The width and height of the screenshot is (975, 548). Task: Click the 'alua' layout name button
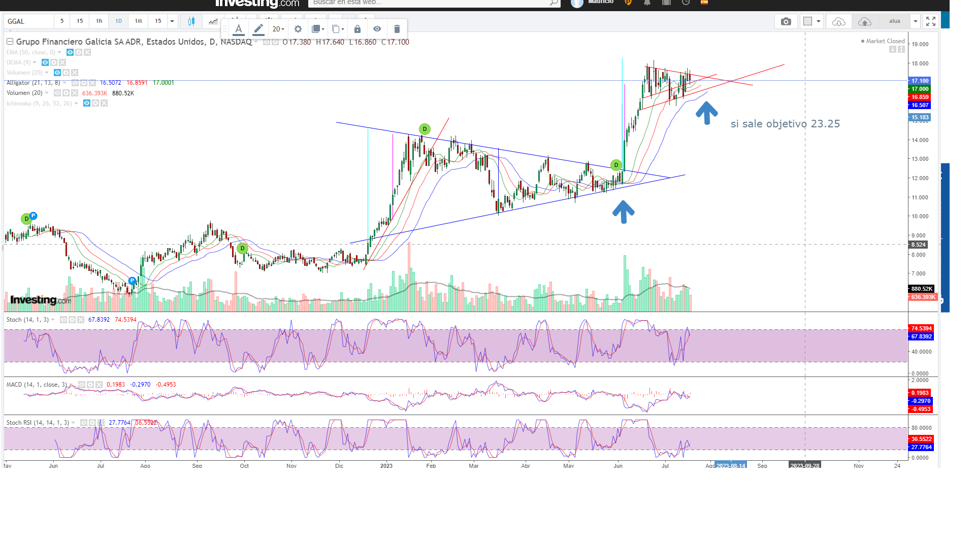pyautogui.click(x=895, y=21)
